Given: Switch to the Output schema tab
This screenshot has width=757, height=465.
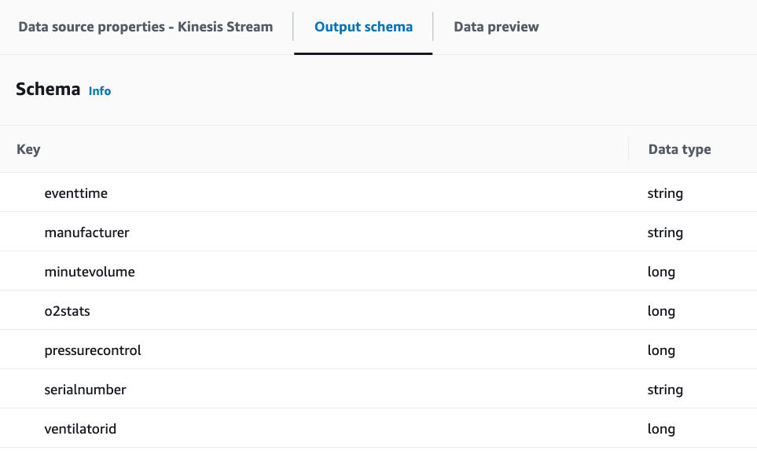Looking at the screenshot, I should (x=363, y=27).
